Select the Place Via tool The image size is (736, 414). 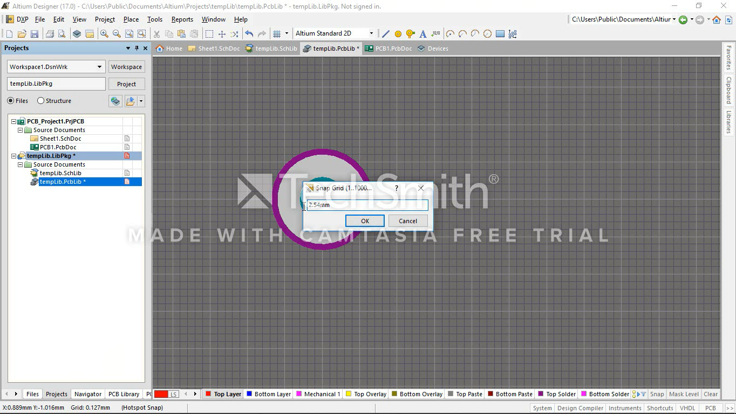click(x=411, y=34)
